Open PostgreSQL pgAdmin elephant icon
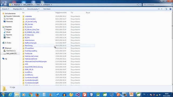The width and height of the screenshot is (173, 97). tap(112, 95)
